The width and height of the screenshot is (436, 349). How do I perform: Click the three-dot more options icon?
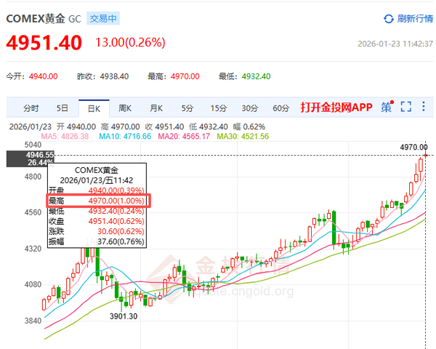click(424, 108)
